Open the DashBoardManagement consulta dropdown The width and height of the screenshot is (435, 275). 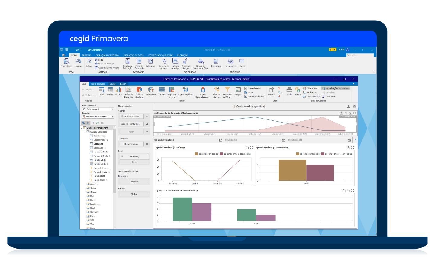click(x=112, y=117)
